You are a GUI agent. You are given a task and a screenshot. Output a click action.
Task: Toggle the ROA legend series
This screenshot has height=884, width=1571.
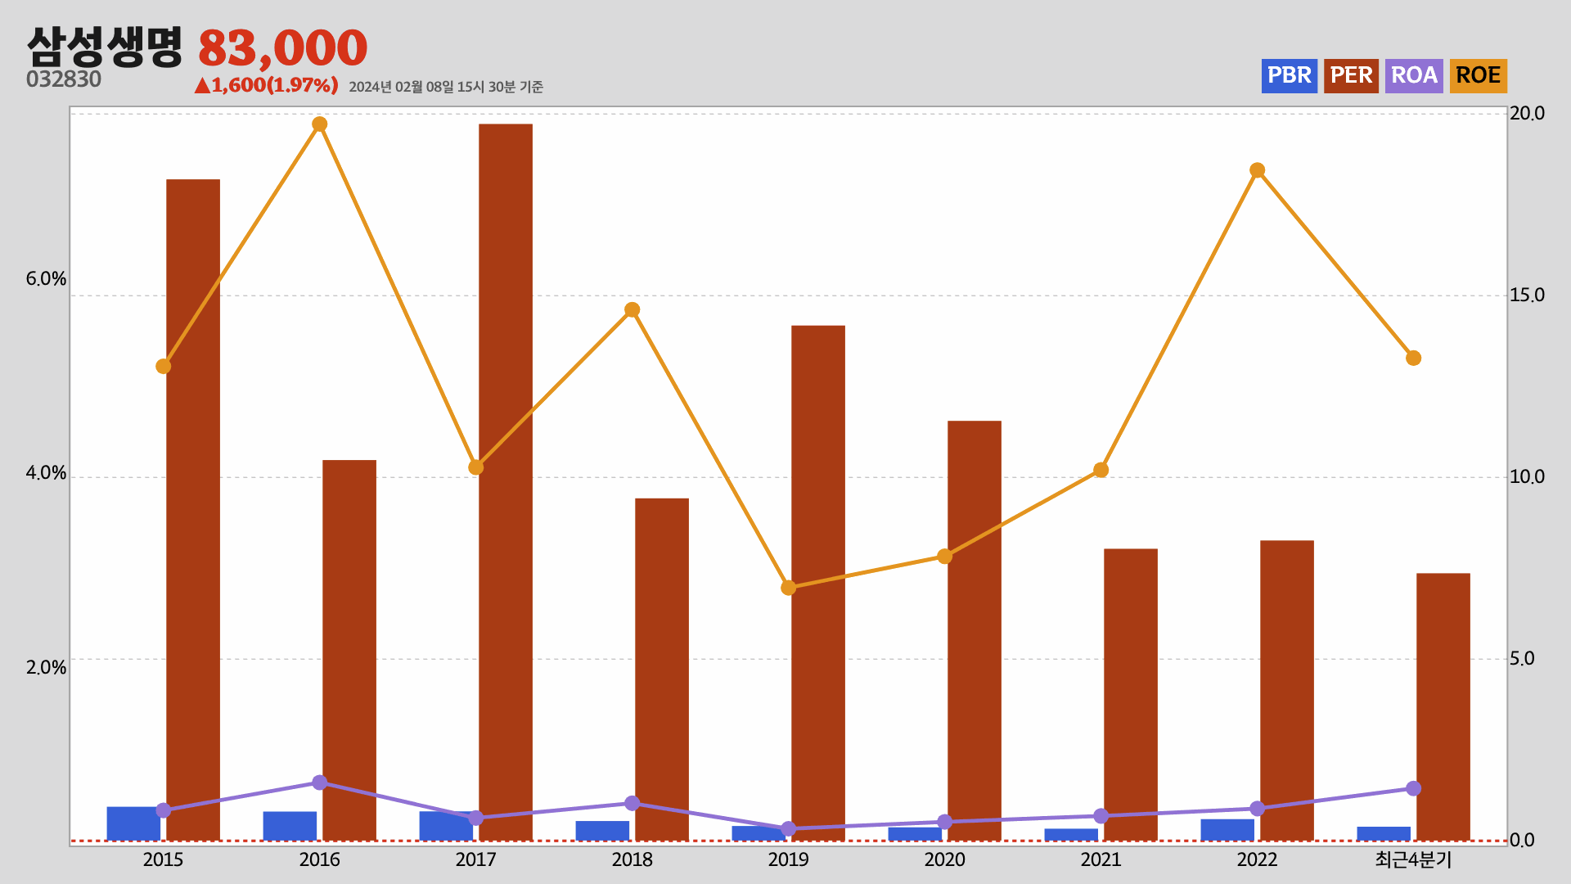tap(1413, 76)
